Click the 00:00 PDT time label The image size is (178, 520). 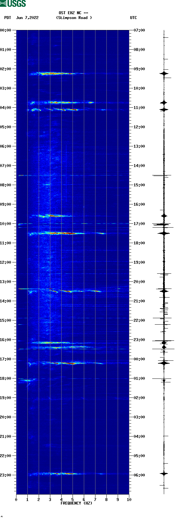[6, 30]
